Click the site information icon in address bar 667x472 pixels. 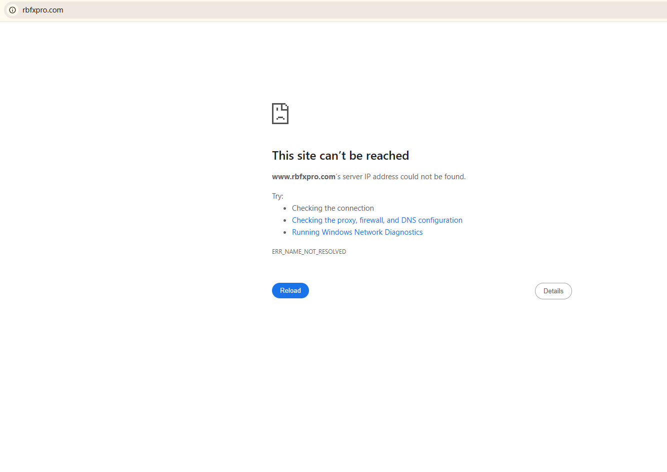(12, 10)
